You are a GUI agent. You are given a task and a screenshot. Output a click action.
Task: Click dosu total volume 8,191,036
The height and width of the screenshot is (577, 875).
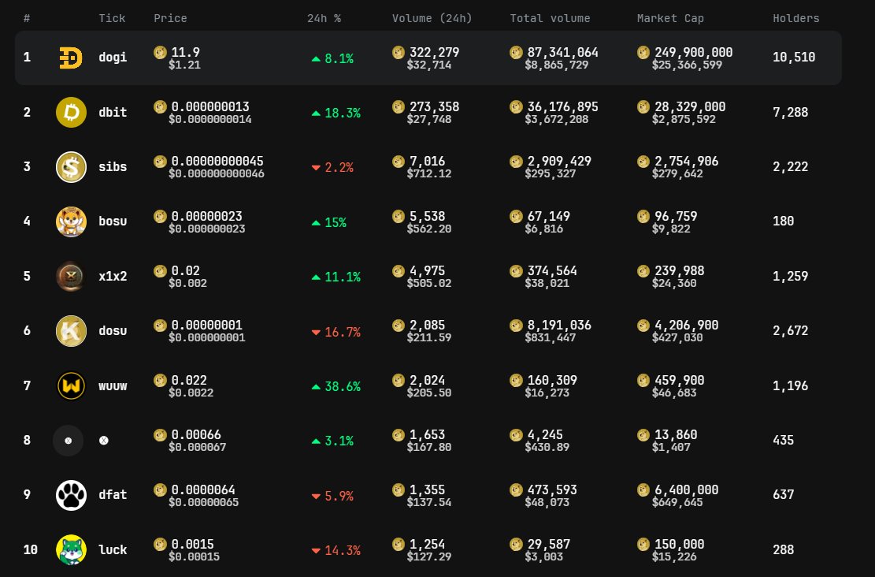(x=559, y=325)
